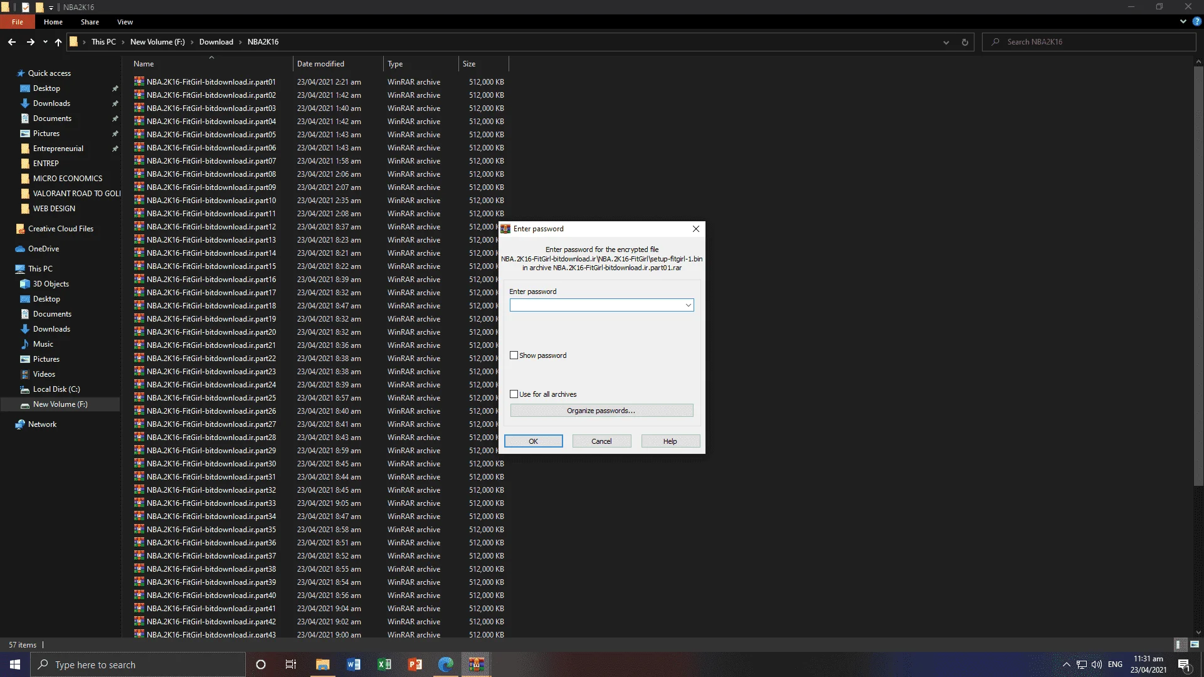Screen dimensions: 1204x677
Task: Switch to details view layout icon
Action: pos(1179,644)
